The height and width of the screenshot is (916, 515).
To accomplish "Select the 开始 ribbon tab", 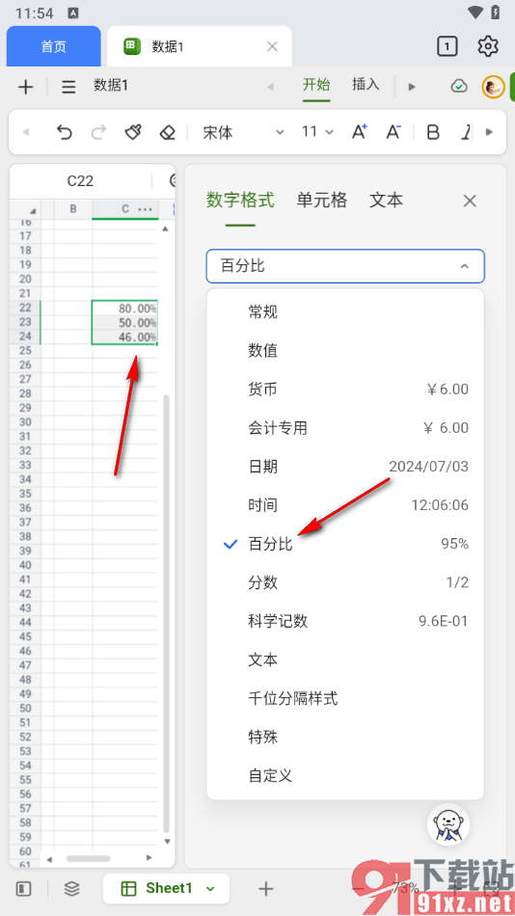I will (316, 85).
